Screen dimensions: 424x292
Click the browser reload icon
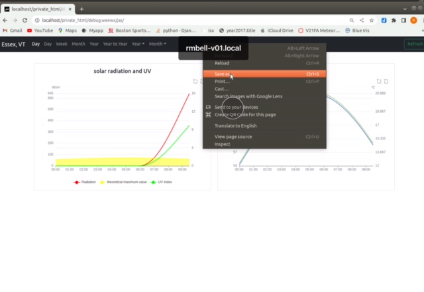click(25, 21)
